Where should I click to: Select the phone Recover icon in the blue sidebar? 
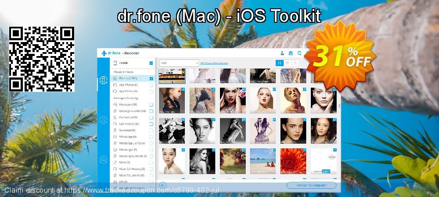[103, 81]
